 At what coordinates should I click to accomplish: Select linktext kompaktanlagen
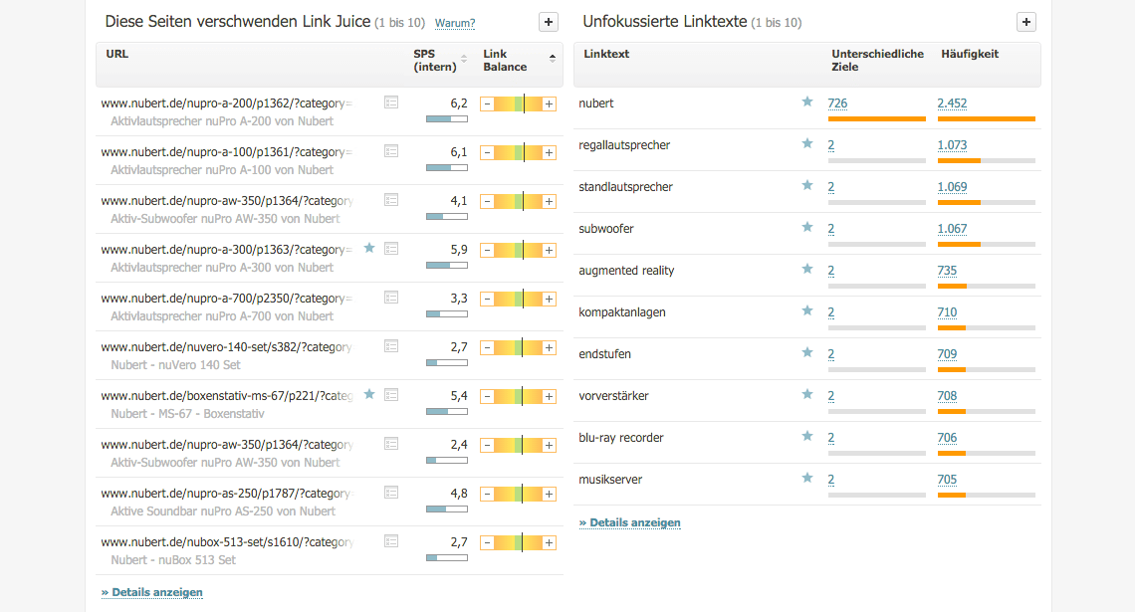coord(622,312)
